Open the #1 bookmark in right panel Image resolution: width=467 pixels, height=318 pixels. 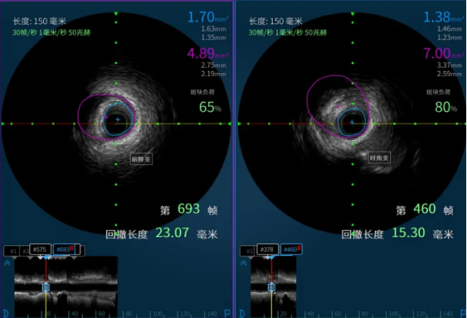[247, 251]
